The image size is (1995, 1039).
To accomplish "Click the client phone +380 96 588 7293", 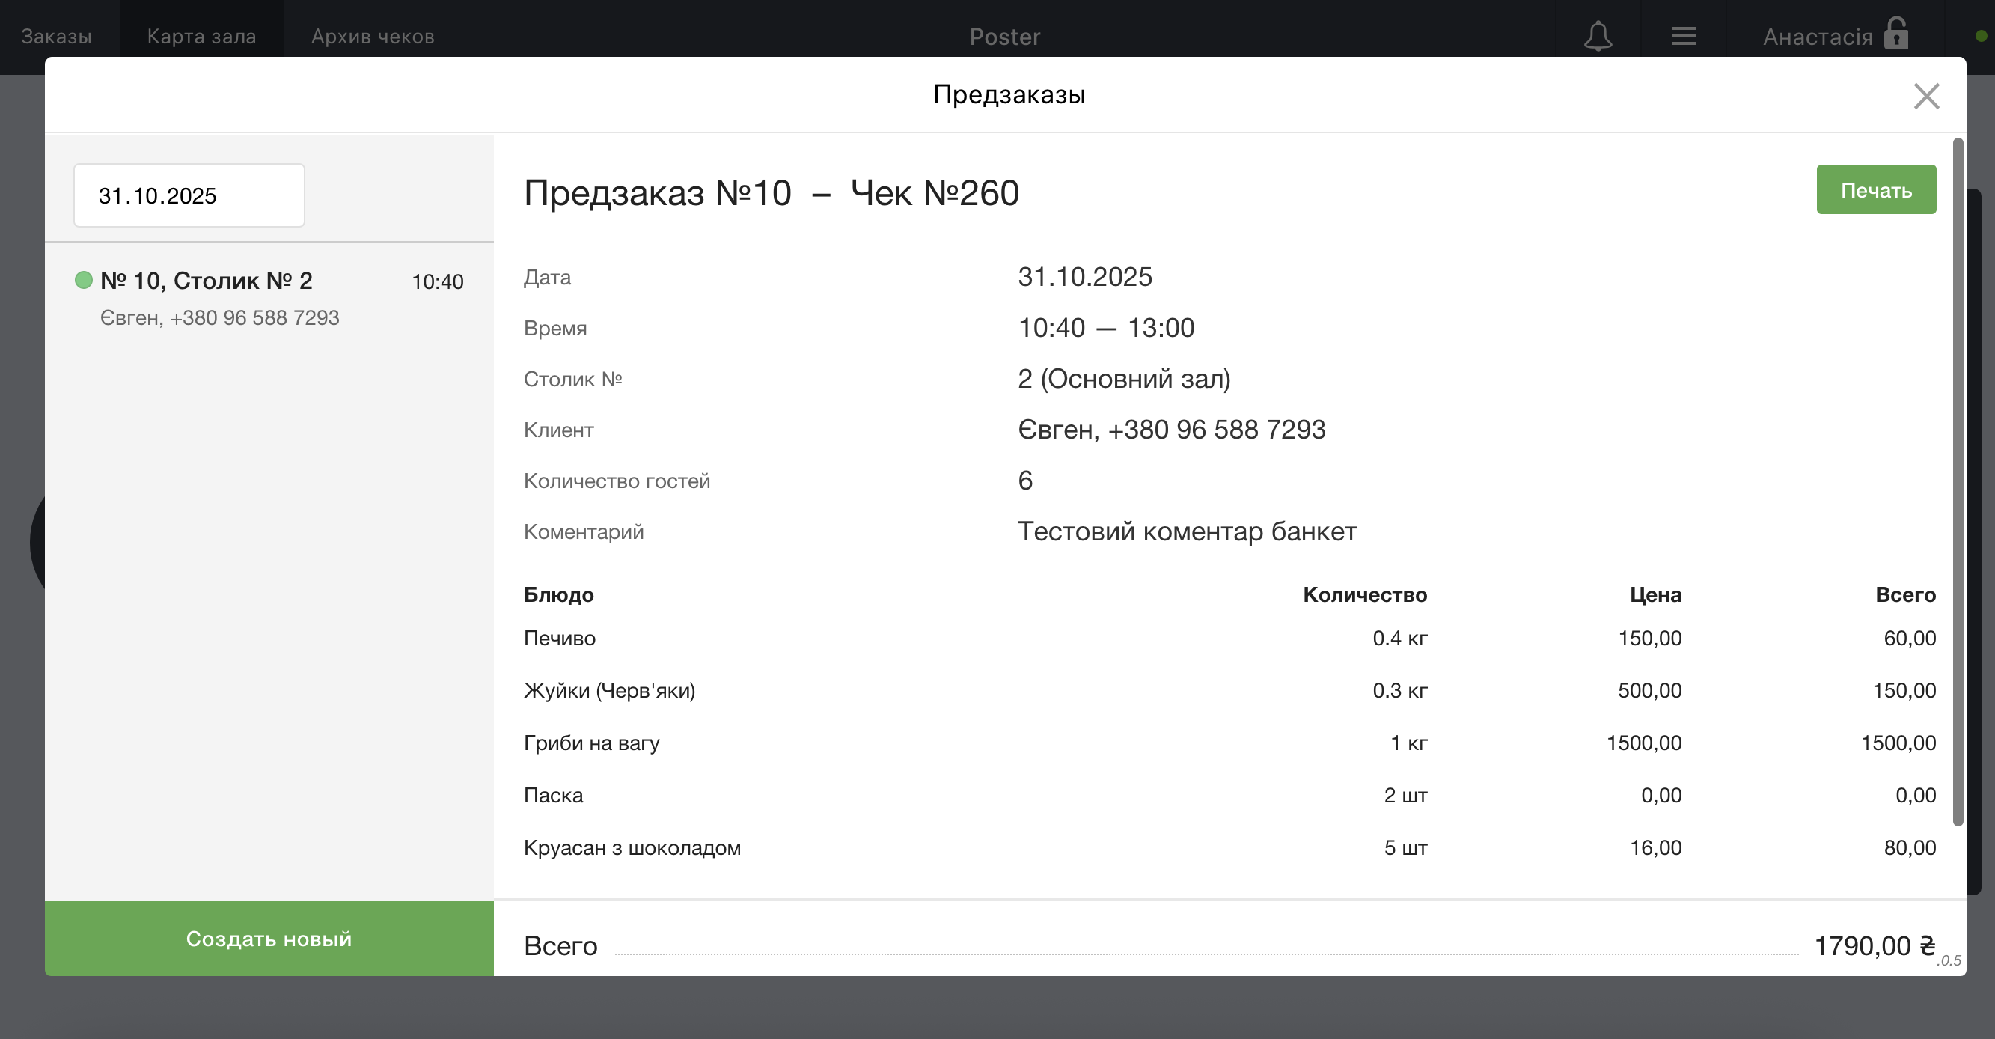I will [x=1216, y=429].
